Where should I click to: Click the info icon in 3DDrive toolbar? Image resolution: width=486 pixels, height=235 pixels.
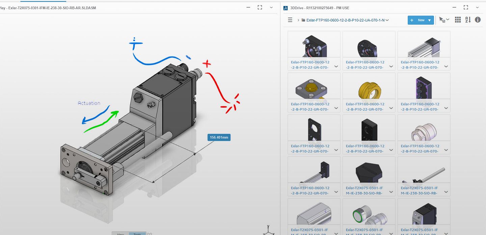pos(478,20)
